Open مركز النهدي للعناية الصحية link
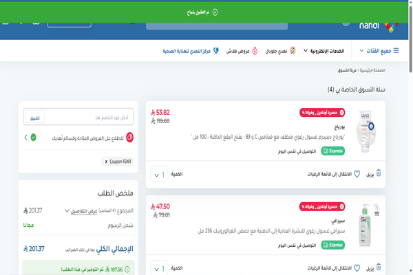Screen dimensions: 413x275 [x=187, y=51]
